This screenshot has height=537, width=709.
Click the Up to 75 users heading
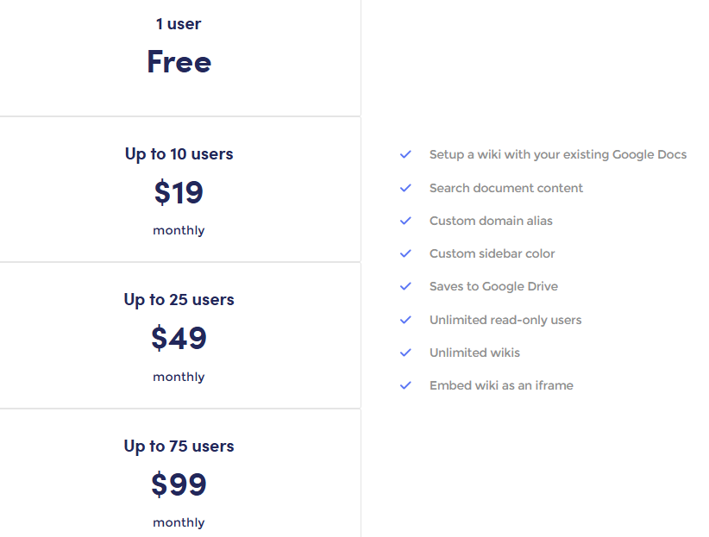179,446
